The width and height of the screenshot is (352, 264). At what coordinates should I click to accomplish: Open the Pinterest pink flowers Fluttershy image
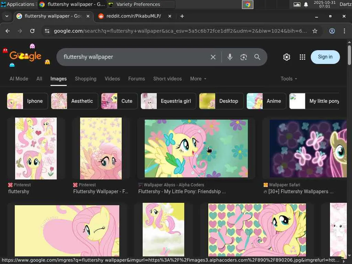click(101, 148)
